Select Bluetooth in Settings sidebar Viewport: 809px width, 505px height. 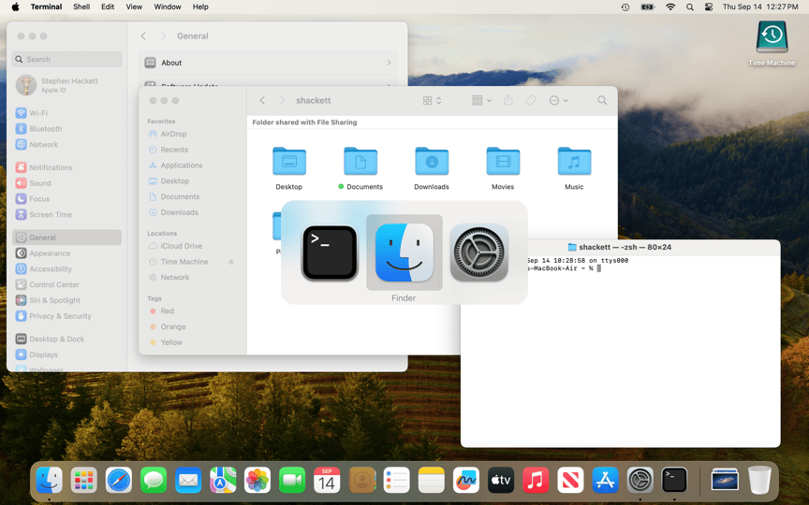(x=66, y=129)
